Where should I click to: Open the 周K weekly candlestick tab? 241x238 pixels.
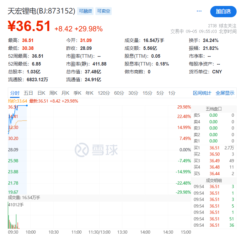pyautogui.click(x=53, y=93)
